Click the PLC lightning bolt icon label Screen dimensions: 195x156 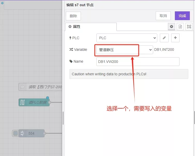[x=70, y=38]
